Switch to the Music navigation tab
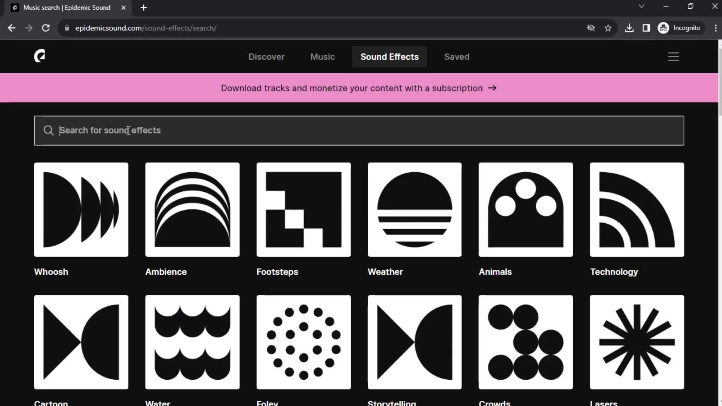Screen dimensions: 722x406 (x=323, y=56)
